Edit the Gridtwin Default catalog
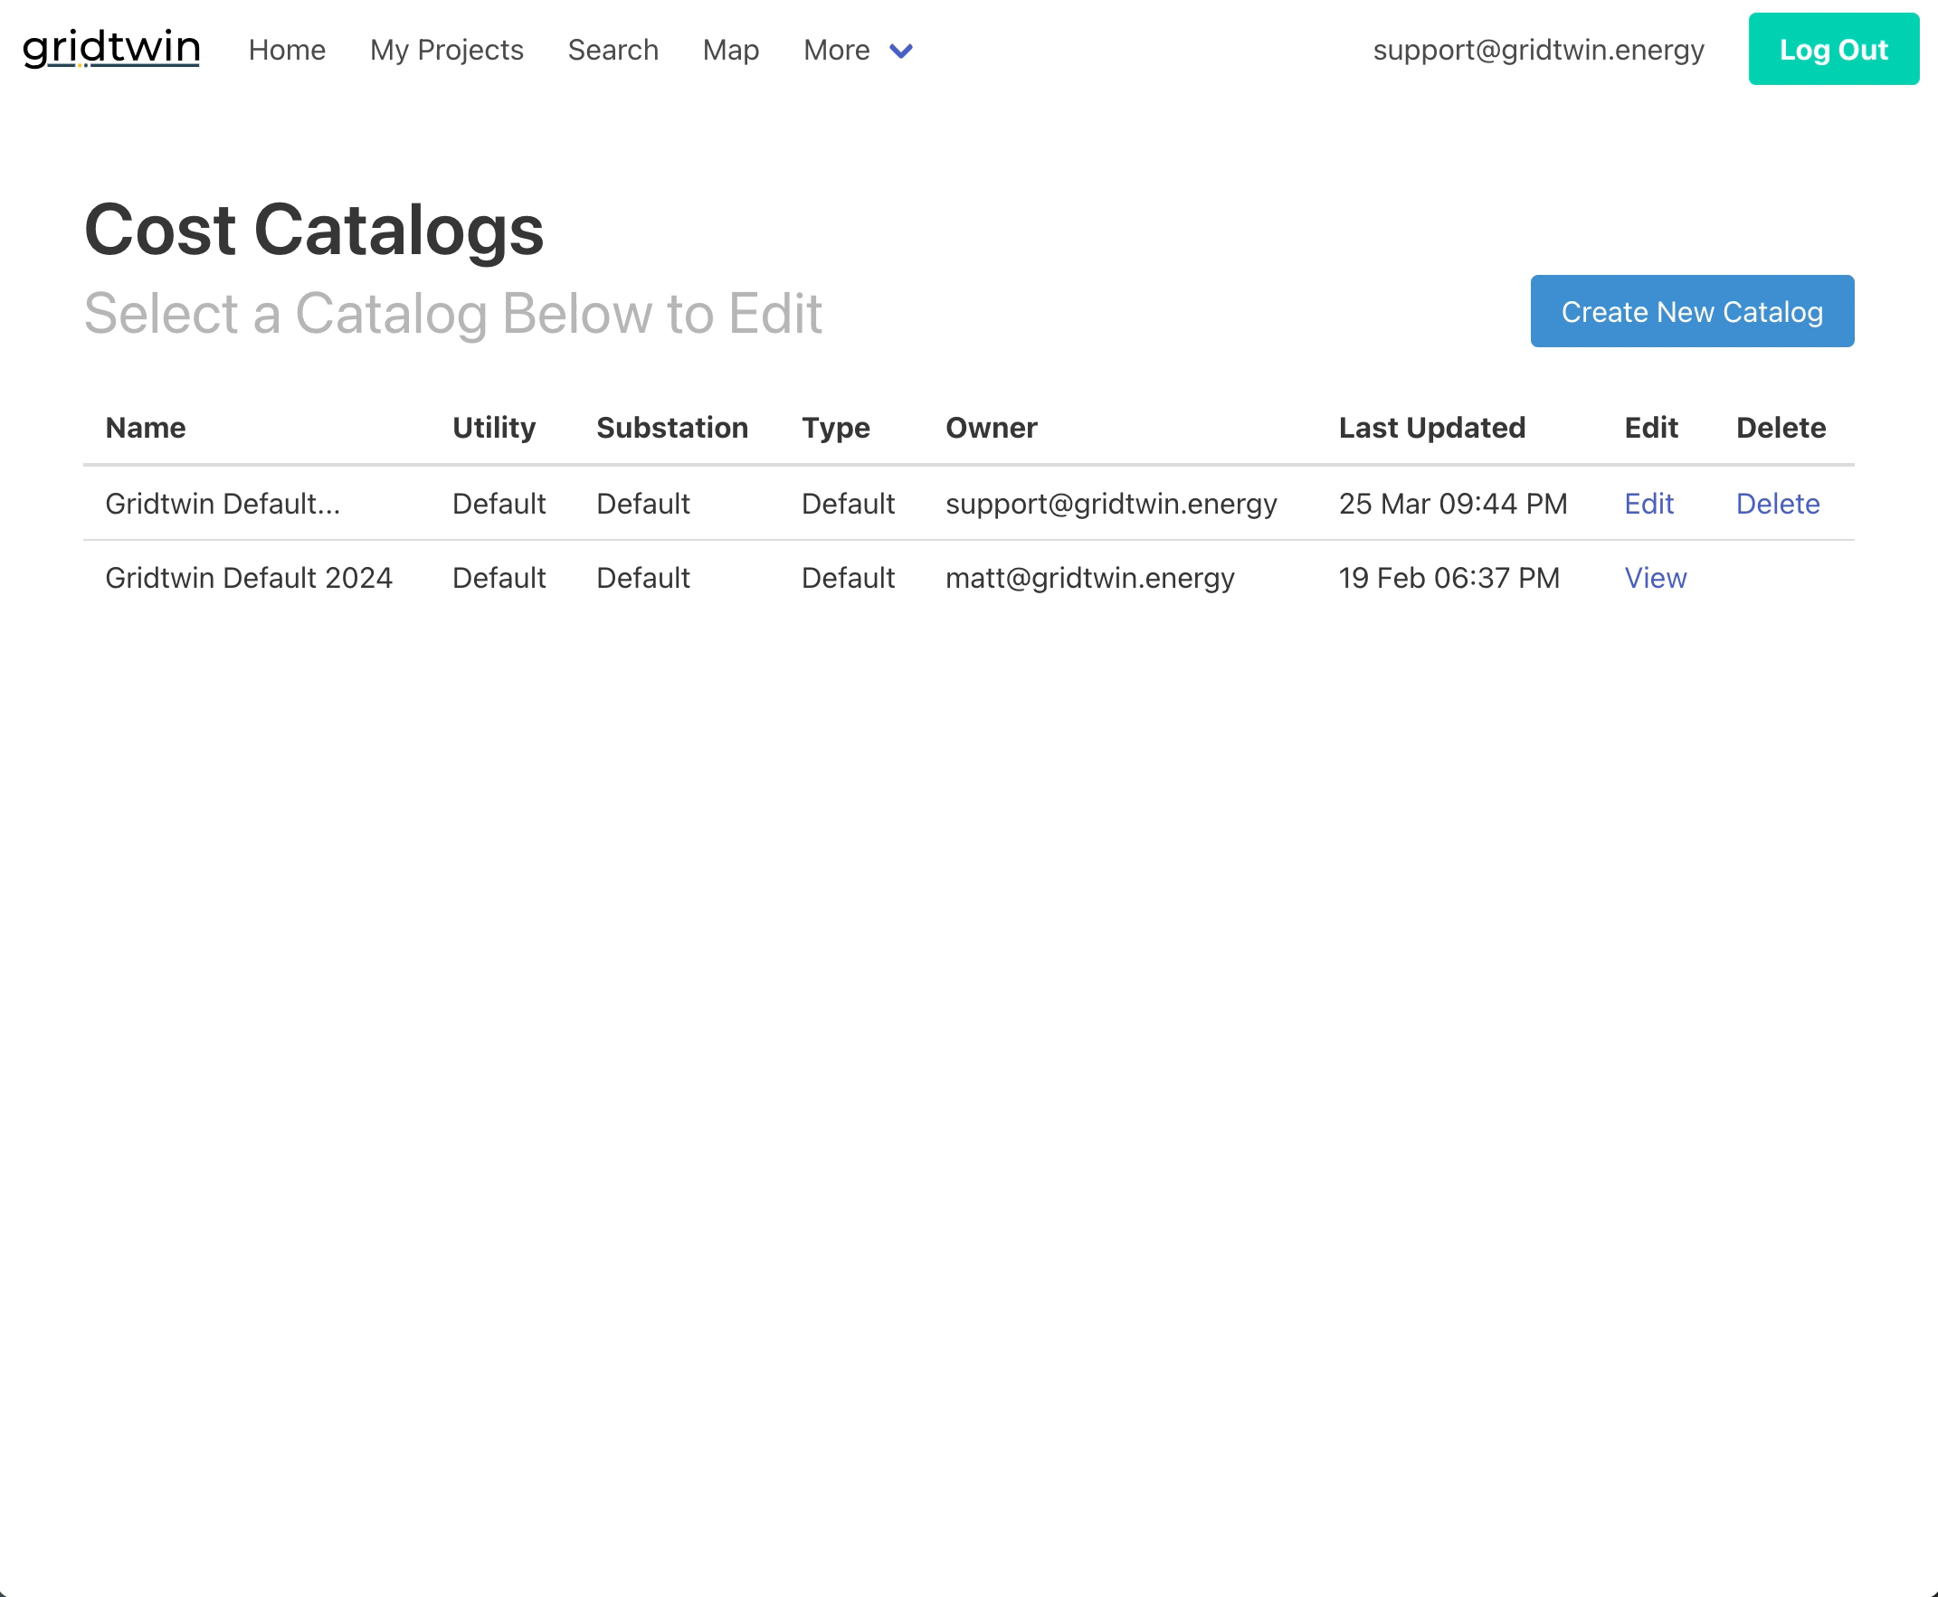The width and height of the screenshot is (1938, 1597). pos(1648,503)
